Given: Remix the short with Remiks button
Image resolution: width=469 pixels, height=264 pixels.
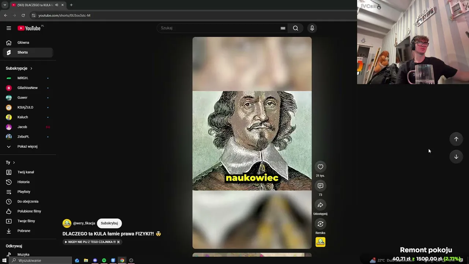Looking at the screenshot, I should click(320, 224).
